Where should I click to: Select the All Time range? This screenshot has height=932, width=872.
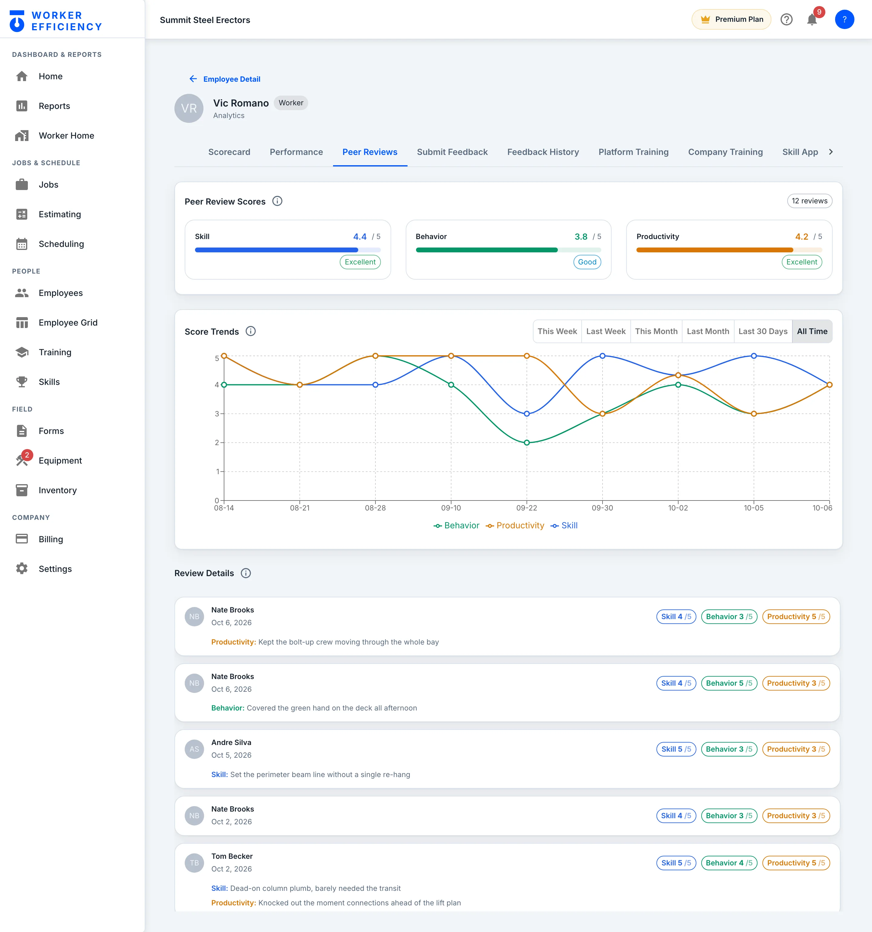coord(812,331)
